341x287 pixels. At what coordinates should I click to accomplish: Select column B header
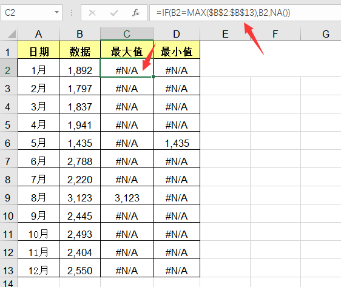point(80,34)
